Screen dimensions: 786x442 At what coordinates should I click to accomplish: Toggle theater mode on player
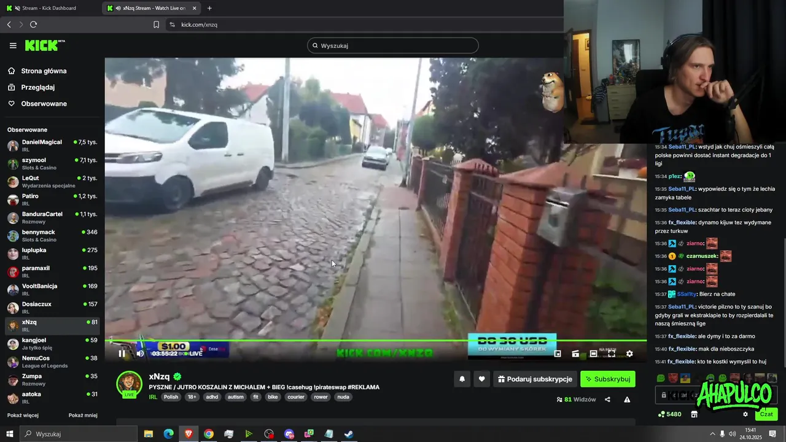[593, 354]
